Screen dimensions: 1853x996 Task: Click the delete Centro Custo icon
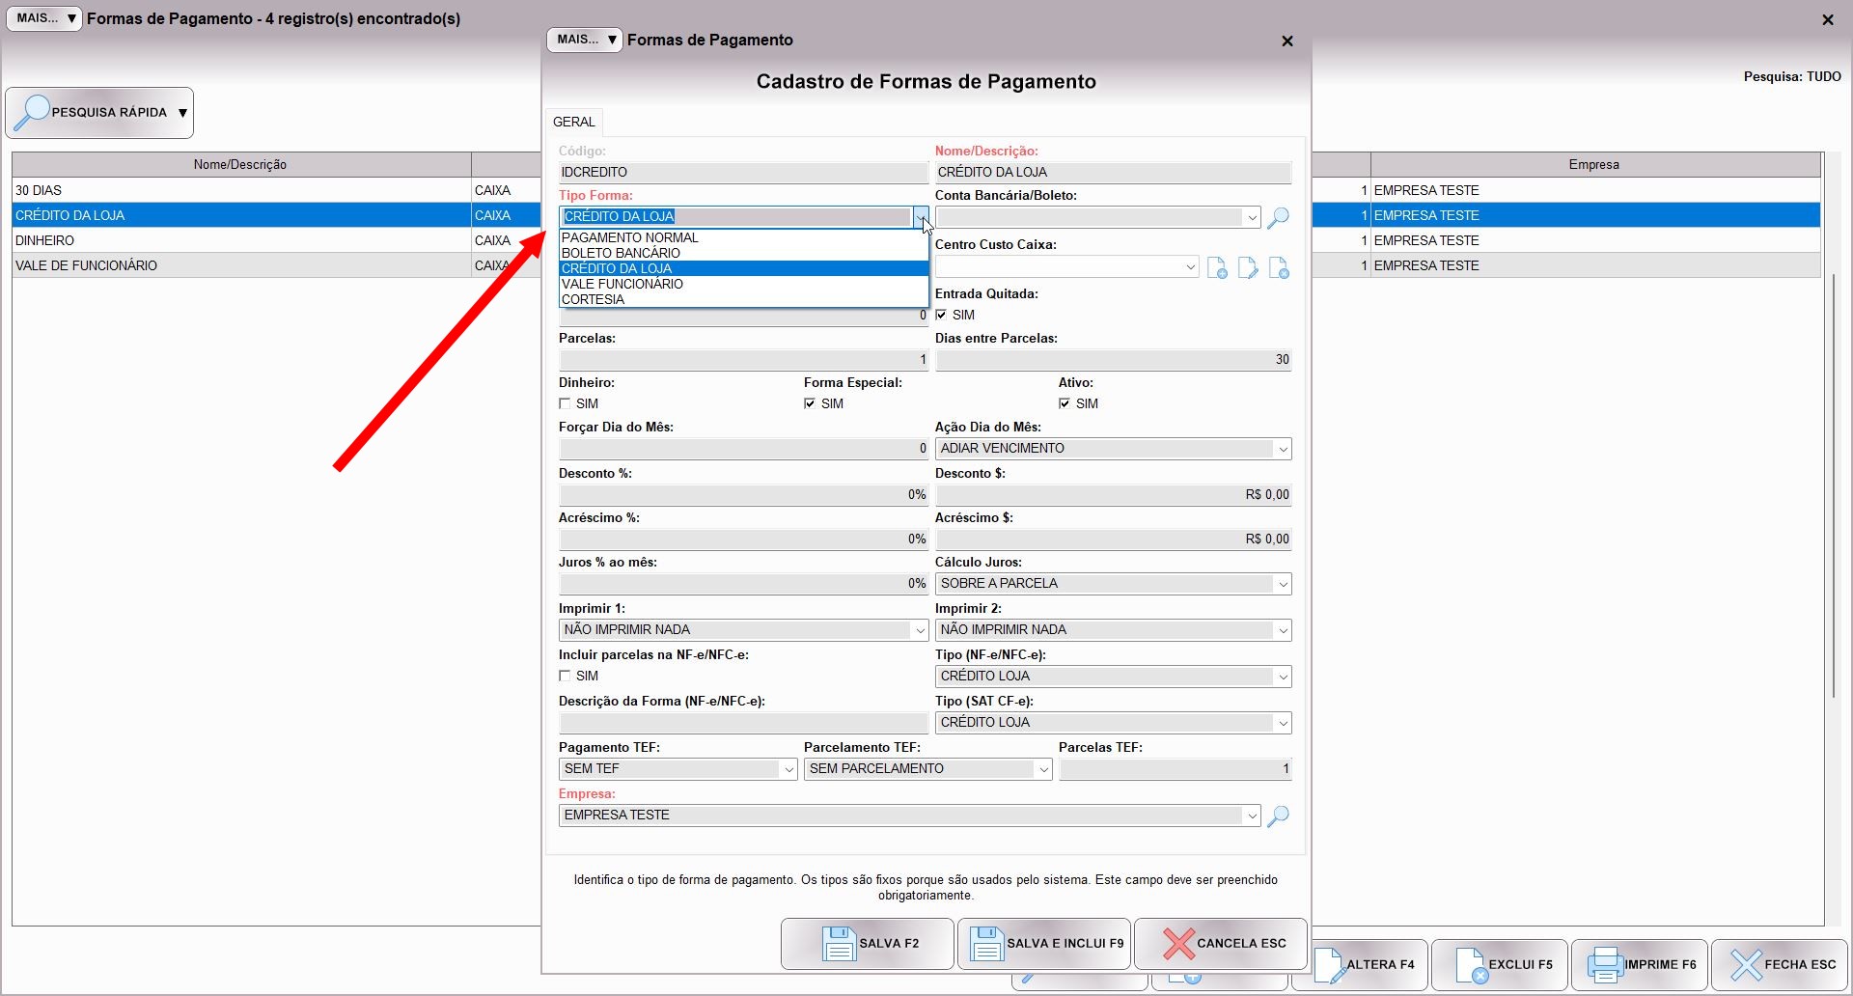point(1279,268)
